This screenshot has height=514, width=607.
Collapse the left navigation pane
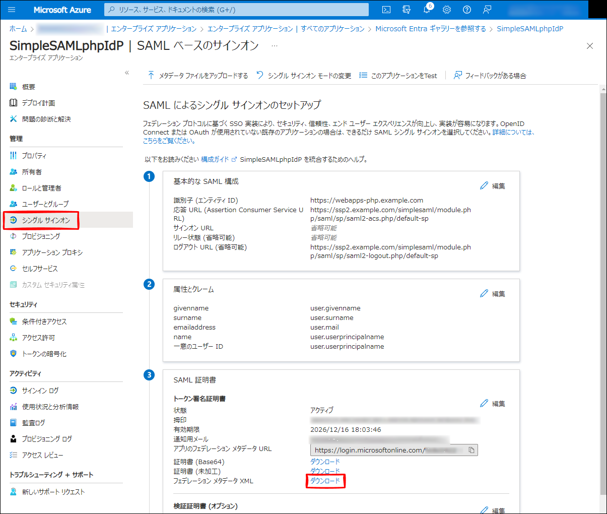click(127, 73)
